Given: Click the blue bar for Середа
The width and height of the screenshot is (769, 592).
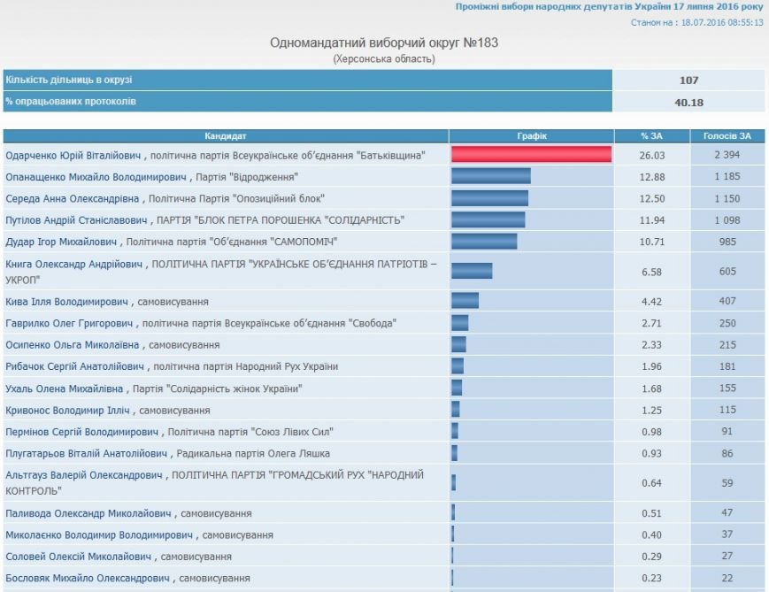Looking at the screenshot, I should coord(490,197).
